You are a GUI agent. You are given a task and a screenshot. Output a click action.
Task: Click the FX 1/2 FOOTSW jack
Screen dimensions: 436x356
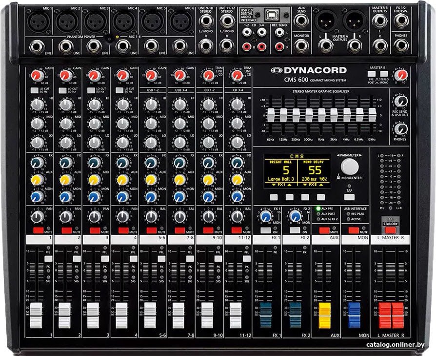(x=401, y=21)
